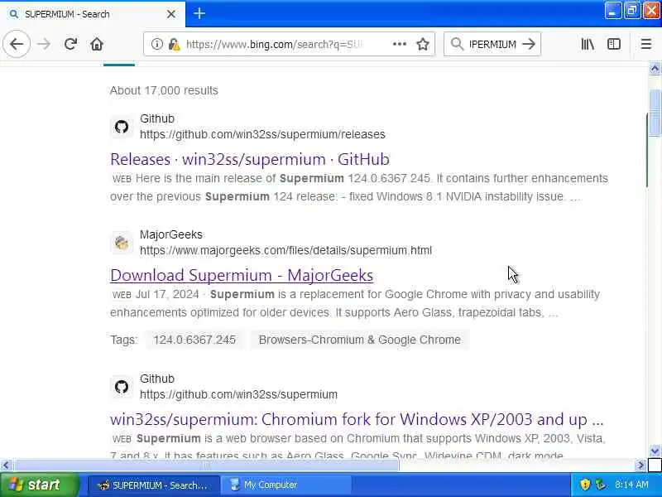Open win32ss/supermium Chromium fork link

pos(357,419)
